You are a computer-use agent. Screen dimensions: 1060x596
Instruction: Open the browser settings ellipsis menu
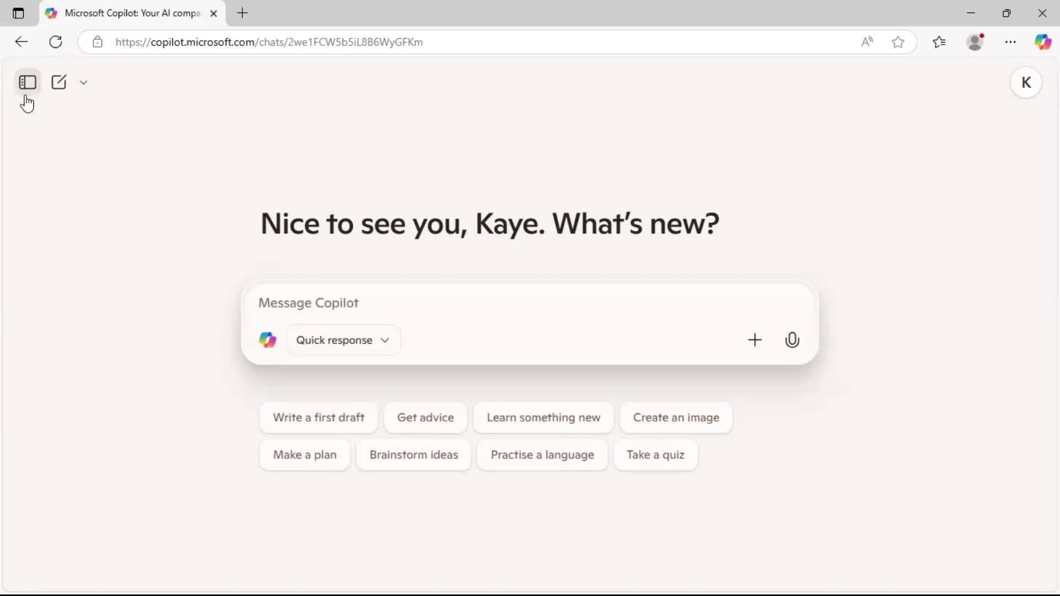pyautogui.click(x=1011, y=41)
